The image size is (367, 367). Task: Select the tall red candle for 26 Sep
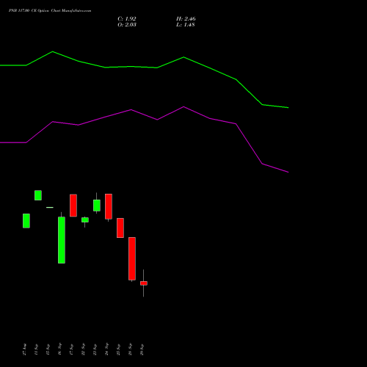pos(132,258)
